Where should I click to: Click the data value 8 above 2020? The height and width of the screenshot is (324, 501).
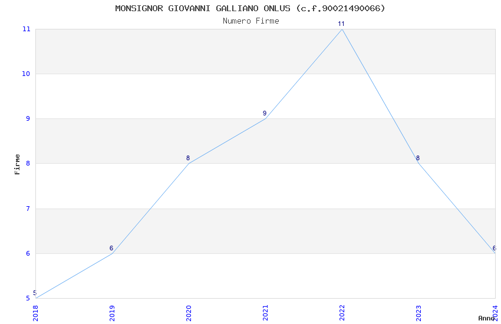[x=188, y=158]
